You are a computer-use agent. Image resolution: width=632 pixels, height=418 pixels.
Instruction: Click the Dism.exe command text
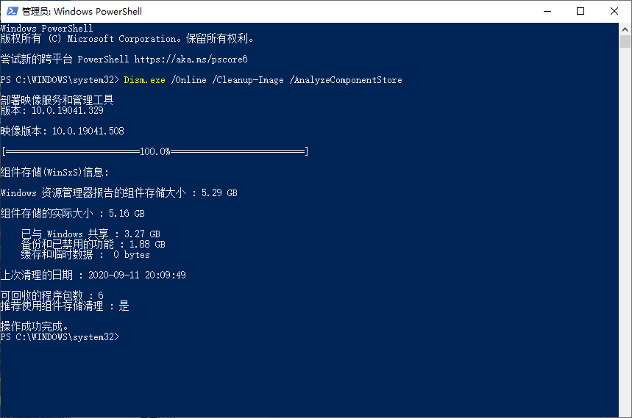[x=144, y=79]
